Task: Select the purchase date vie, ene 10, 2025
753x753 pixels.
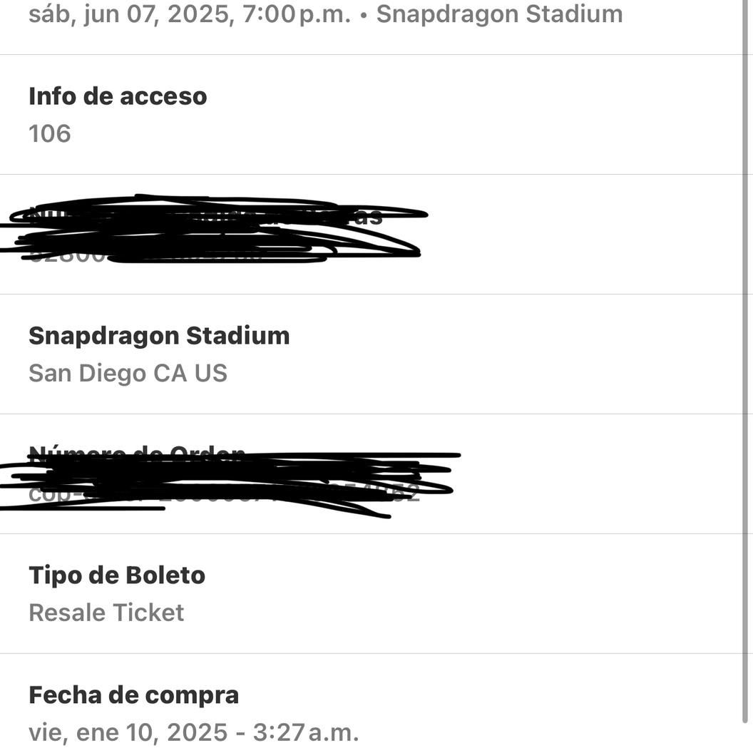Action: [128, 733]
